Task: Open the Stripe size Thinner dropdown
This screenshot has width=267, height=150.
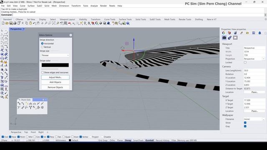Action: tap(55, 55)
